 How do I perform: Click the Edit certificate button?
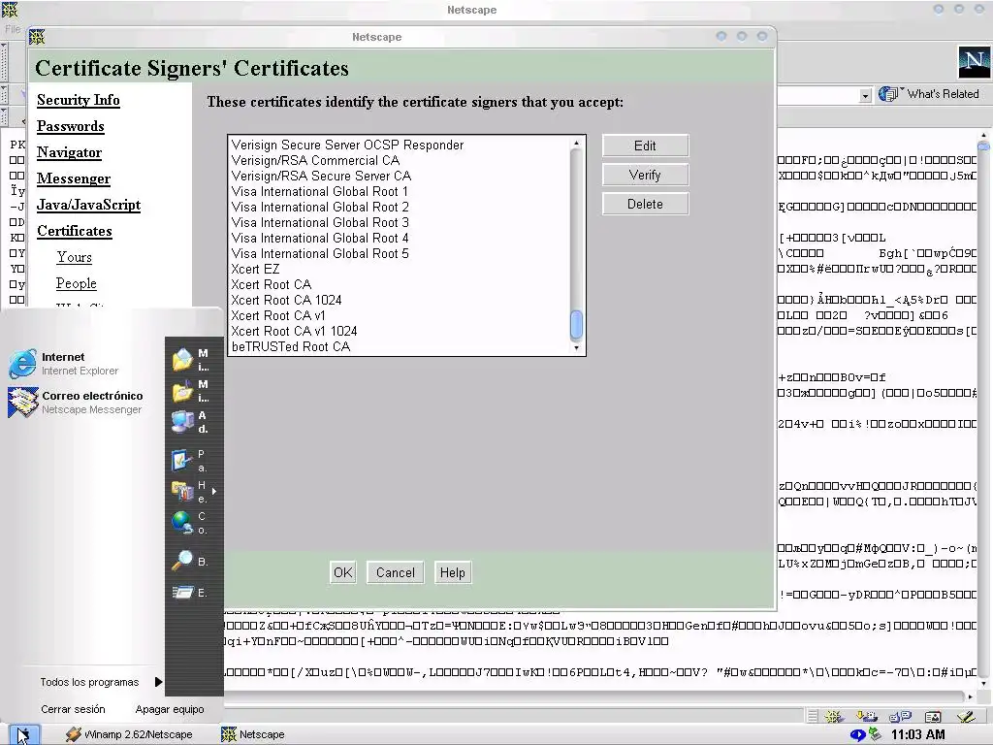(x=645, y=146)
